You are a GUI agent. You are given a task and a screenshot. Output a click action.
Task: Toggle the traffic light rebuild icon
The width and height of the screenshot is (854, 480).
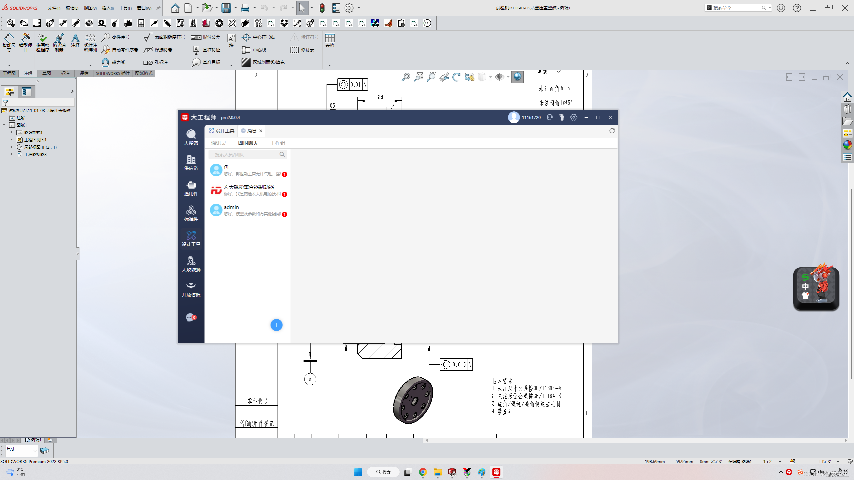[322, 8]
